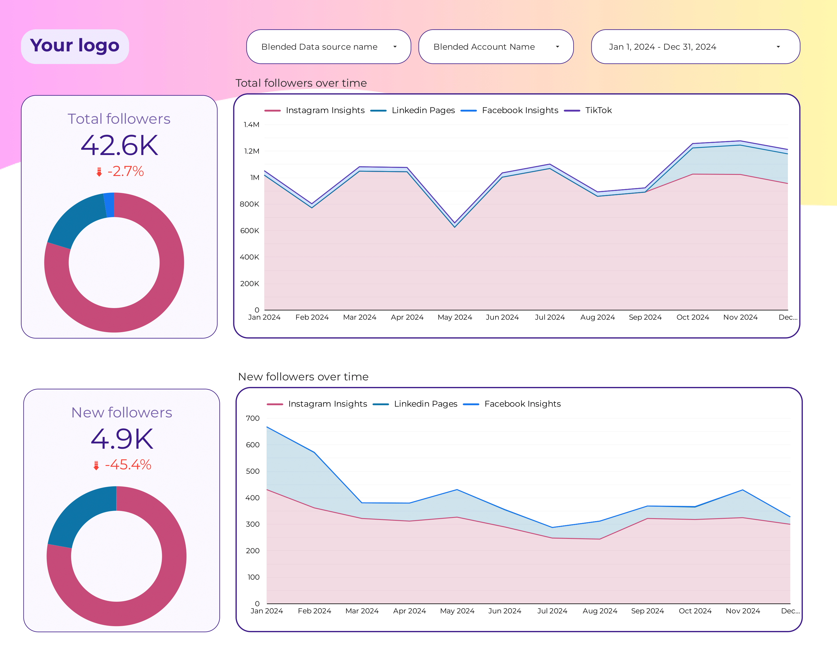Toggle Instagram Insights legend in Total followers chart
This screenshot has width=837, height=658.
tap(314, 110)
